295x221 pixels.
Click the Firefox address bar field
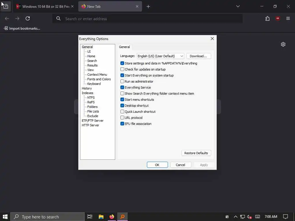click(x=147, y=18)
